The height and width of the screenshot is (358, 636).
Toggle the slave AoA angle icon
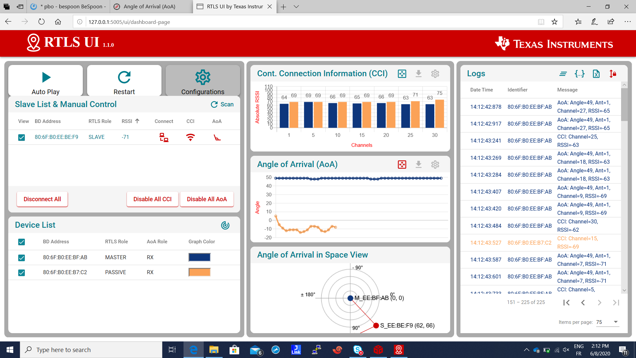[x=217, y=137]
